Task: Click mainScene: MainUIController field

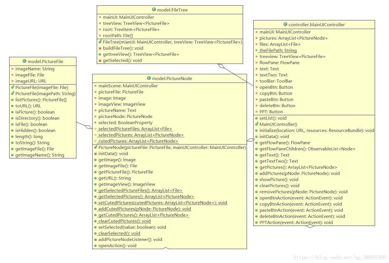Action: click(128, 86)
